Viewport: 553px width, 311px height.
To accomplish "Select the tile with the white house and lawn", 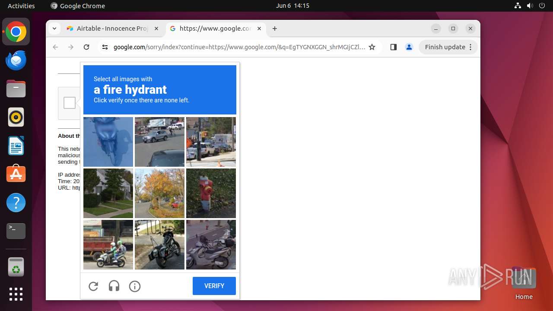I will [108, 193].
